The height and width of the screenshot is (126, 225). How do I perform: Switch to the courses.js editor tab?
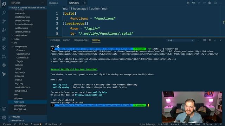pyautogui.click(x=53, y=3)
